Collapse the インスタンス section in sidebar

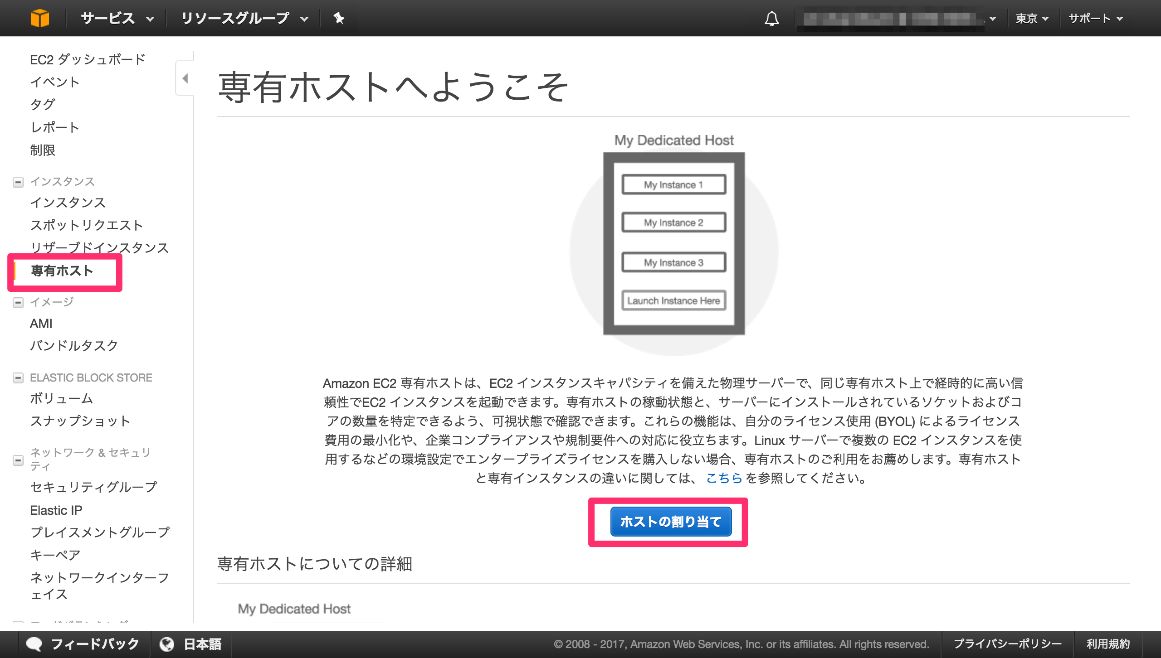point(18,182)
